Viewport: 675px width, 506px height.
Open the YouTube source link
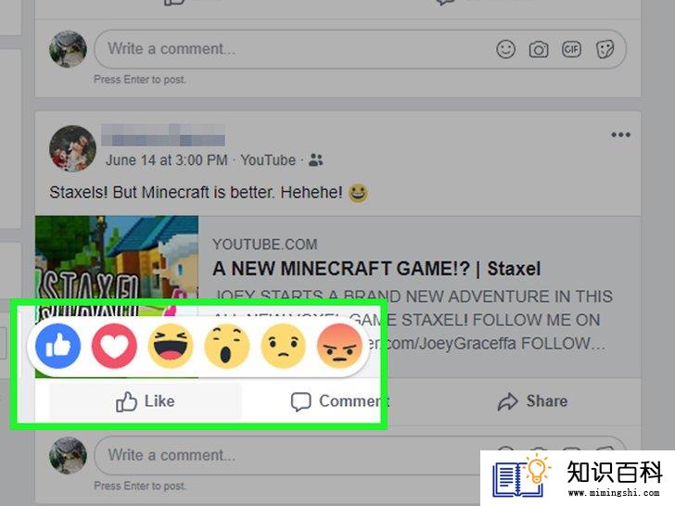pos(268,160)
